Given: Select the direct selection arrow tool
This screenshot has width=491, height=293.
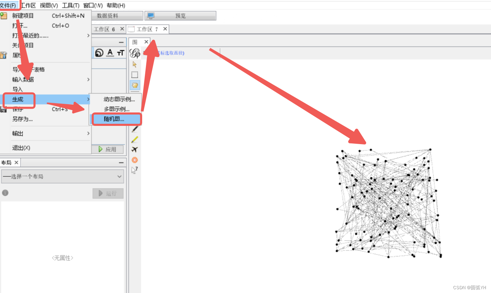Looking at the screenshot, I should coord(135,64).
